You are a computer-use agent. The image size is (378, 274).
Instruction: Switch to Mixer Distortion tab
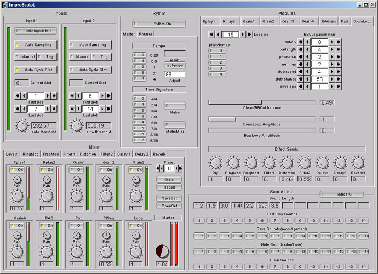(88, 154)
